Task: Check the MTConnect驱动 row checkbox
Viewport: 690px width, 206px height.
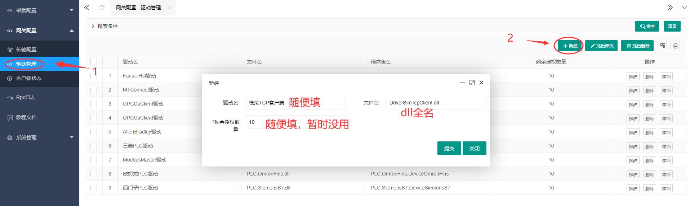Action: tap(94, 90)
